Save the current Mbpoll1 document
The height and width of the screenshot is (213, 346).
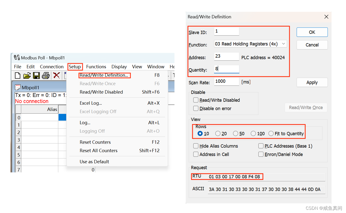(36, 76)
